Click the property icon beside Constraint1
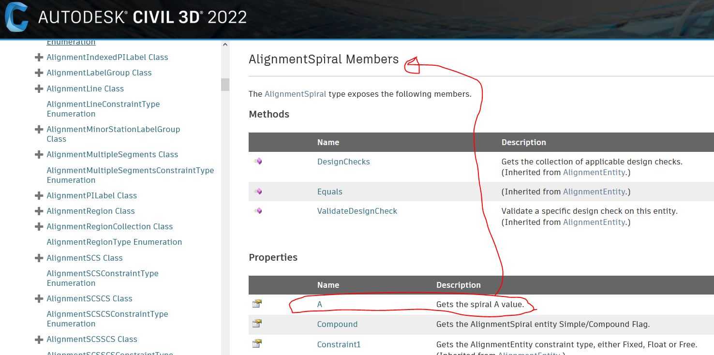This screenshot has width=714, height=355. click(x=257, y=344)
